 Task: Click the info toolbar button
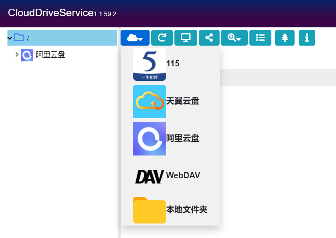[x=307, y=38]
